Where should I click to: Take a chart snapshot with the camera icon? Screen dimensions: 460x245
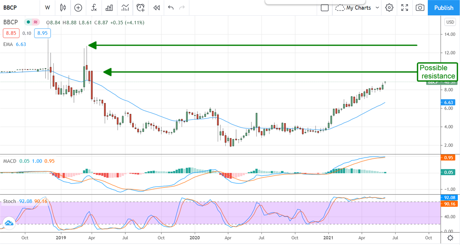point(420,7)
